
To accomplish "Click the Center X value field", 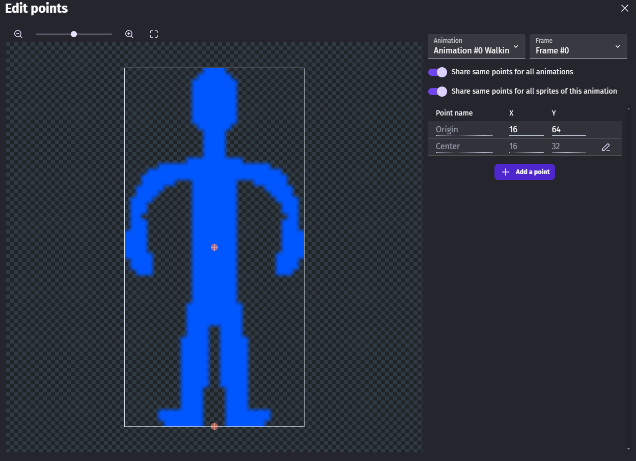I will click(526, 147).
